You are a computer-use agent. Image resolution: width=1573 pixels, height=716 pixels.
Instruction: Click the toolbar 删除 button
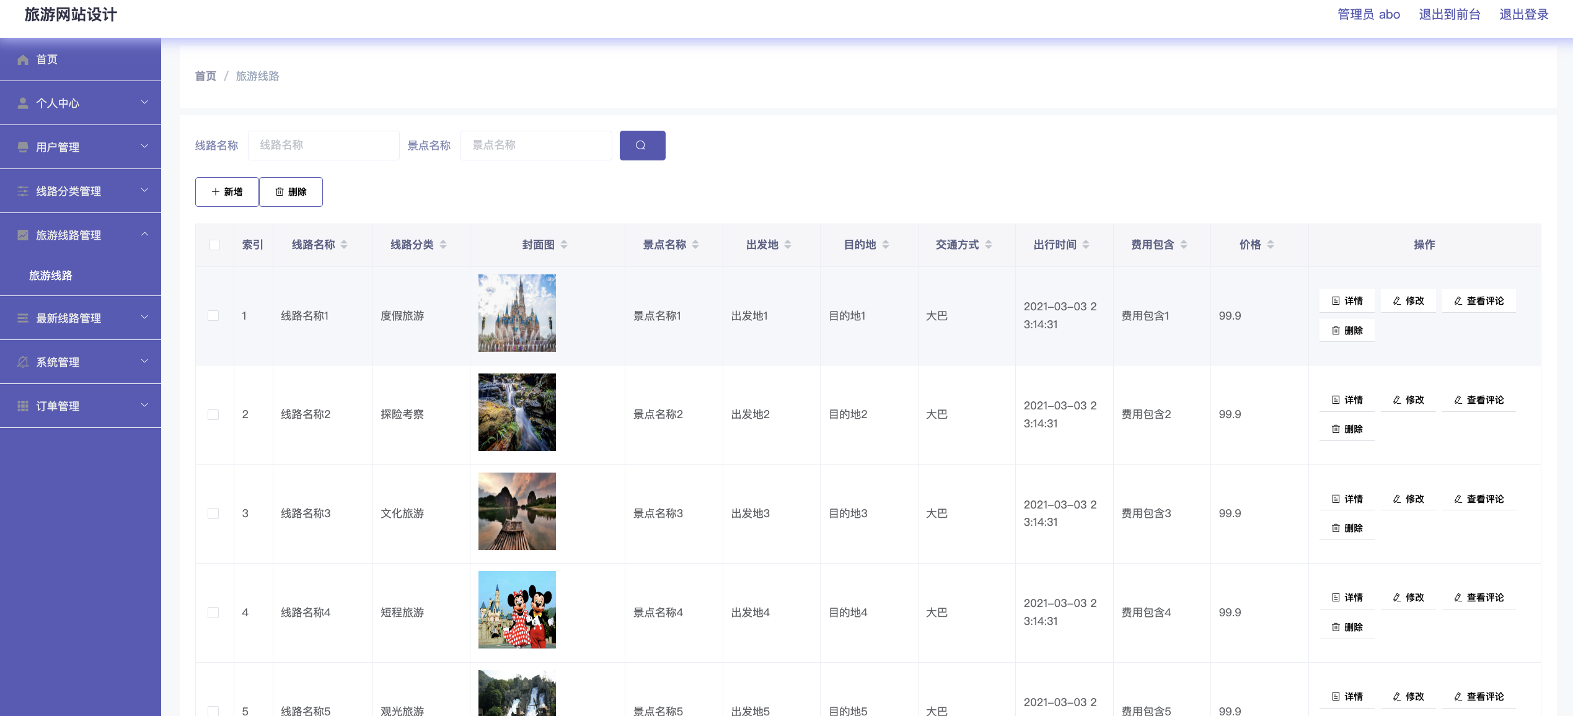(x=291, y=192)
